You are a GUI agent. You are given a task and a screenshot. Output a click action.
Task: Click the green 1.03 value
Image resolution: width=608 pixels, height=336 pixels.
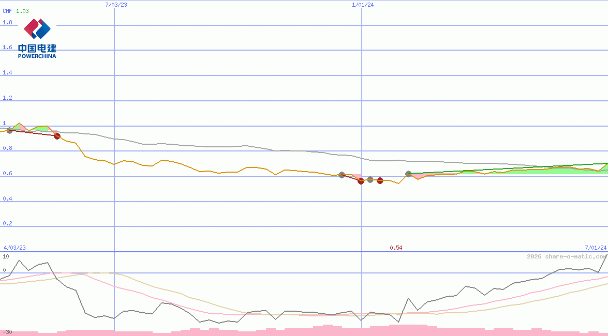coord(22,11)
